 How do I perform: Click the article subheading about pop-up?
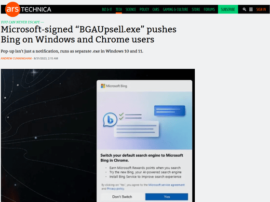72,51
